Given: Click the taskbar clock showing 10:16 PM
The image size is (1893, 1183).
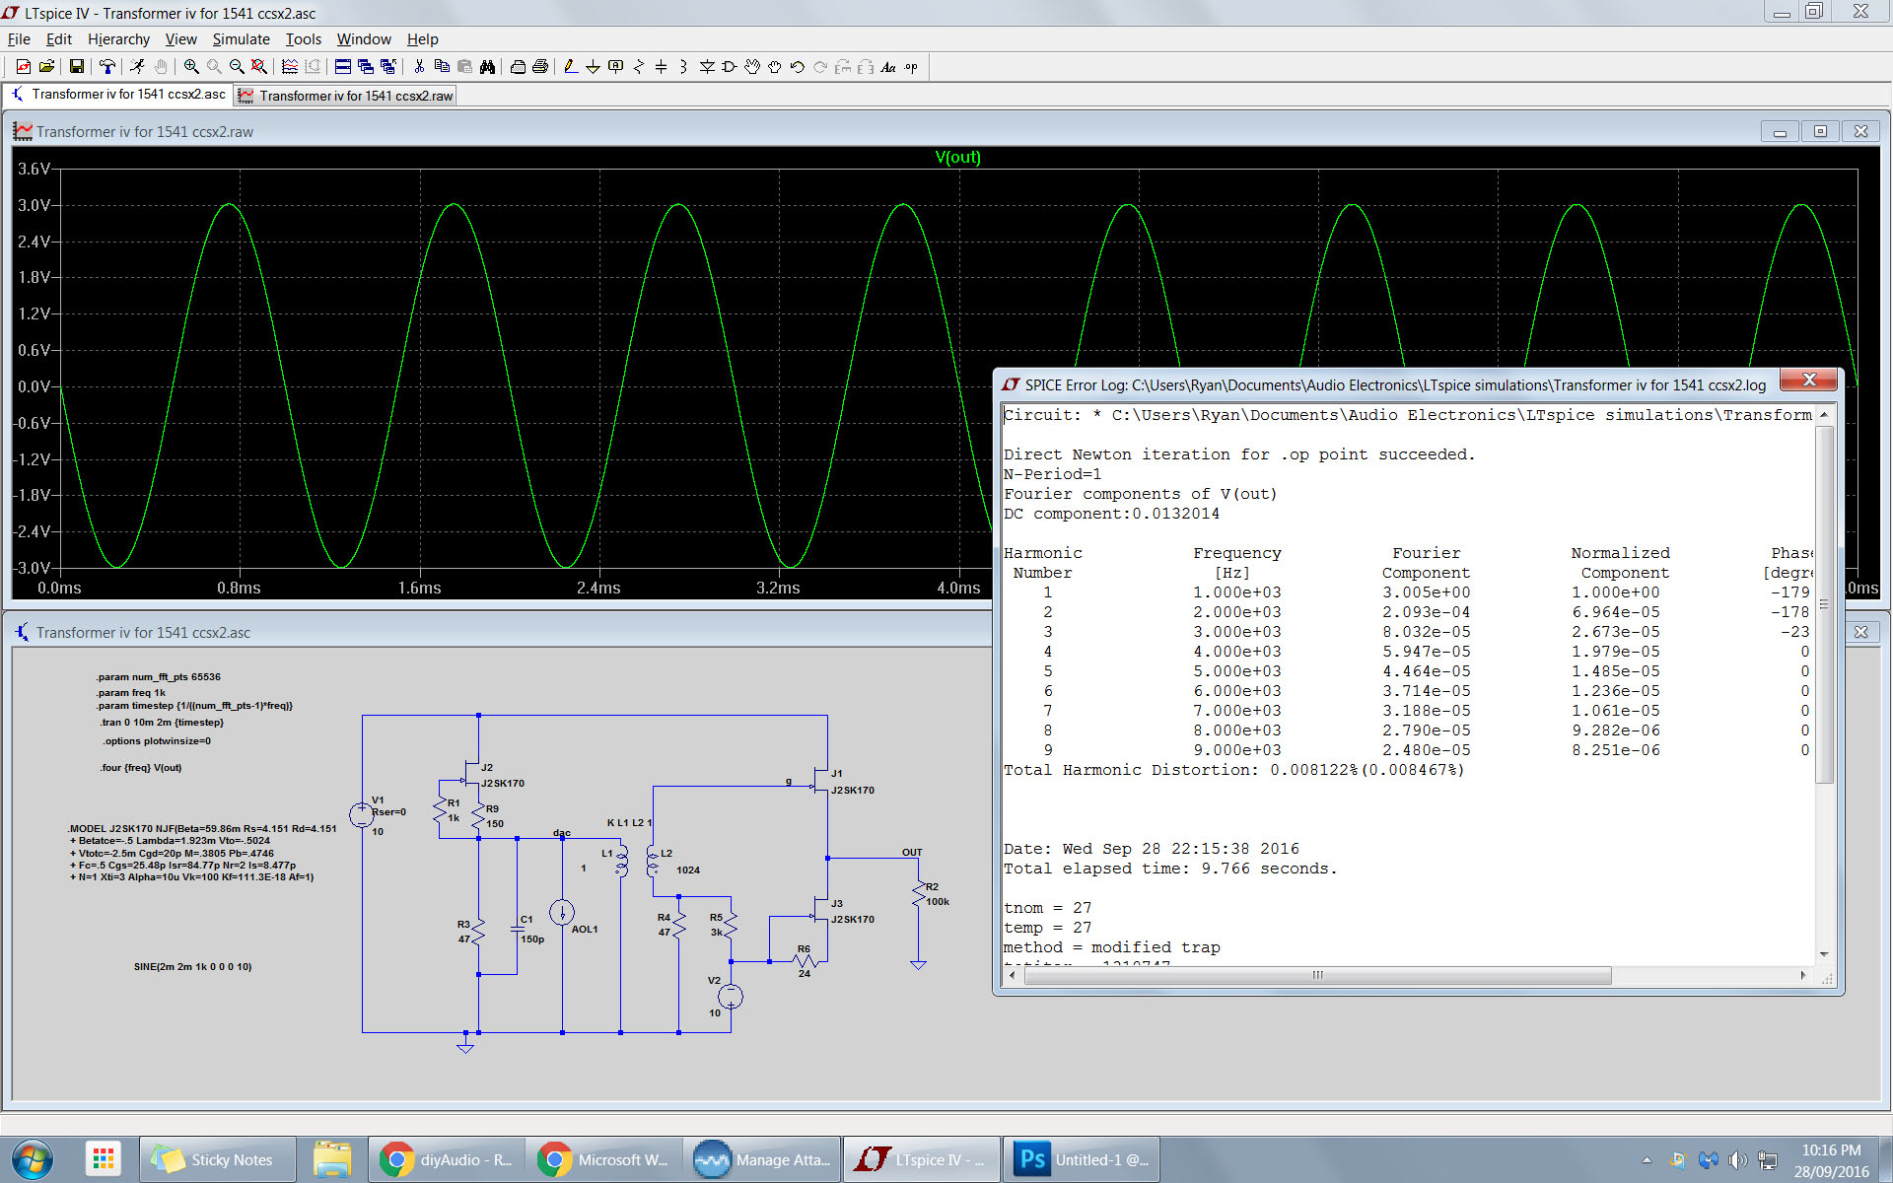Looking at the screenshot, I should tap(1831, 1160).
